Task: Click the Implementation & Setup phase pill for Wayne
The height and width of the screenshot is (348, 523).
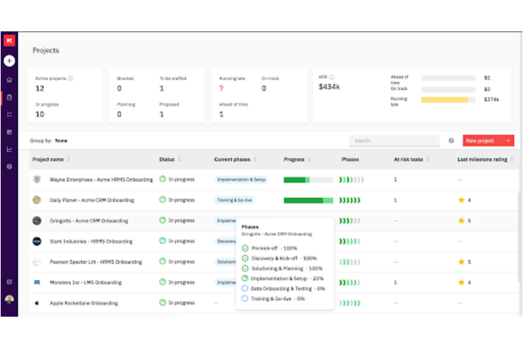Action: click(x=241, y=179)
